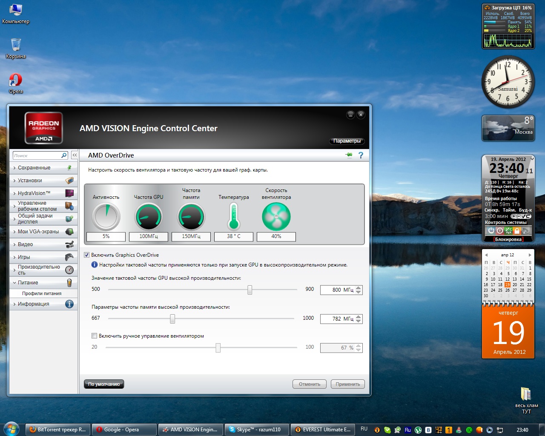Click the Mail.ru agent green @ tray icon
Screen dimensions: 545x436
coord(469,430)
